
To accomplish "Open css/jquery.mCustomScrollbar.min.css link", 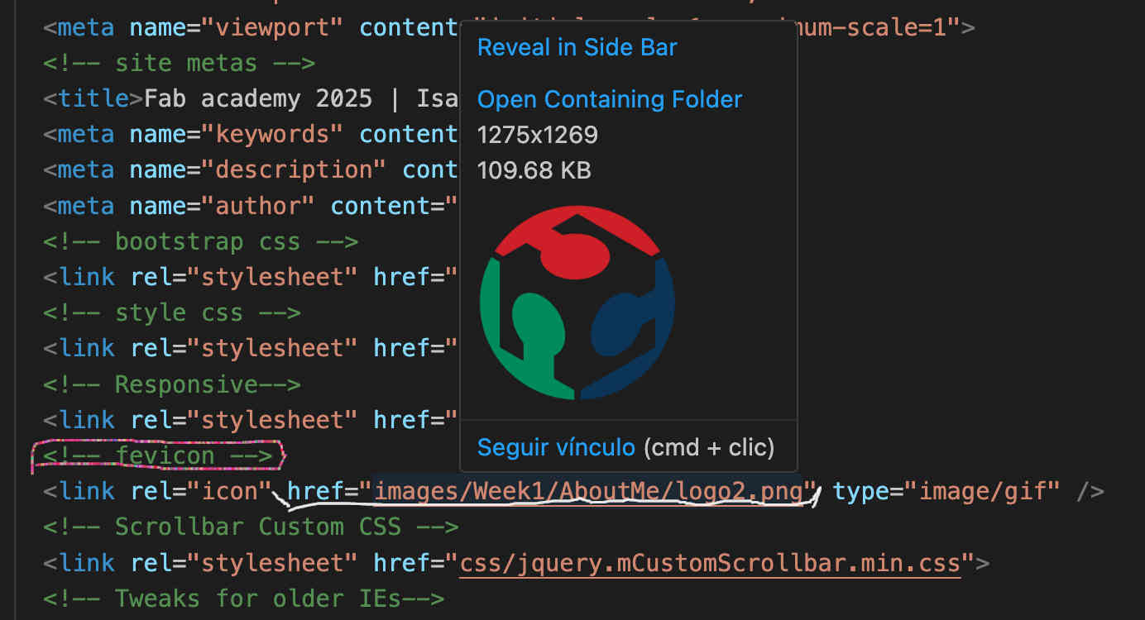I will pyautogui.click(x=710, y=563).
